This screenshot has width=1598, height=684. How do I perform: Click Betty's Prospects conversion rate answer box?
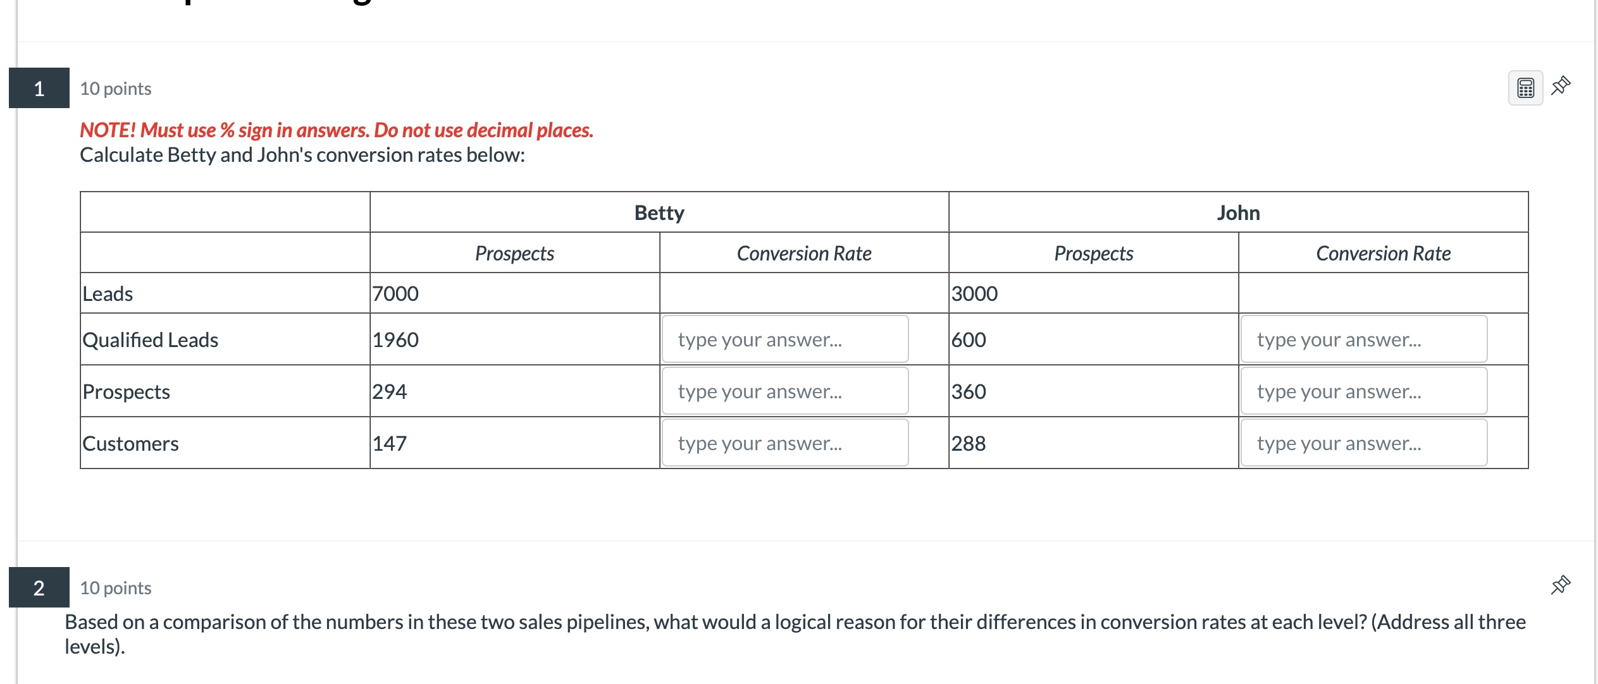tap(784, 391)
